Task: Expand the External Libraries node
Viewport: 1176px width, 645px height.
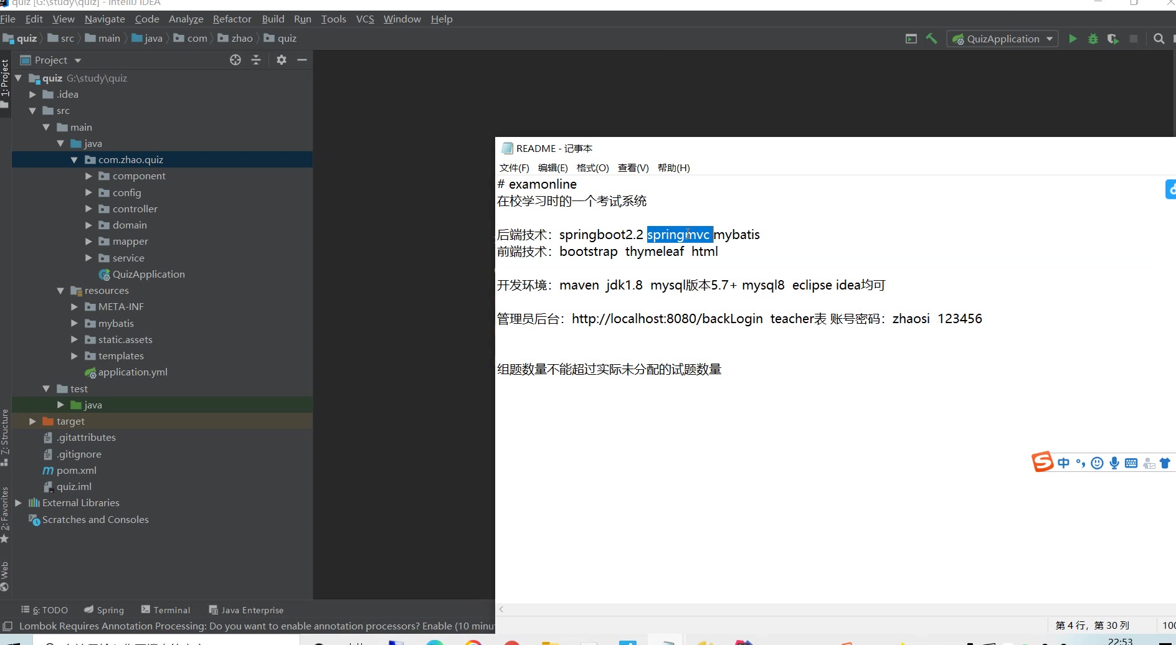Action: (19, 502)
